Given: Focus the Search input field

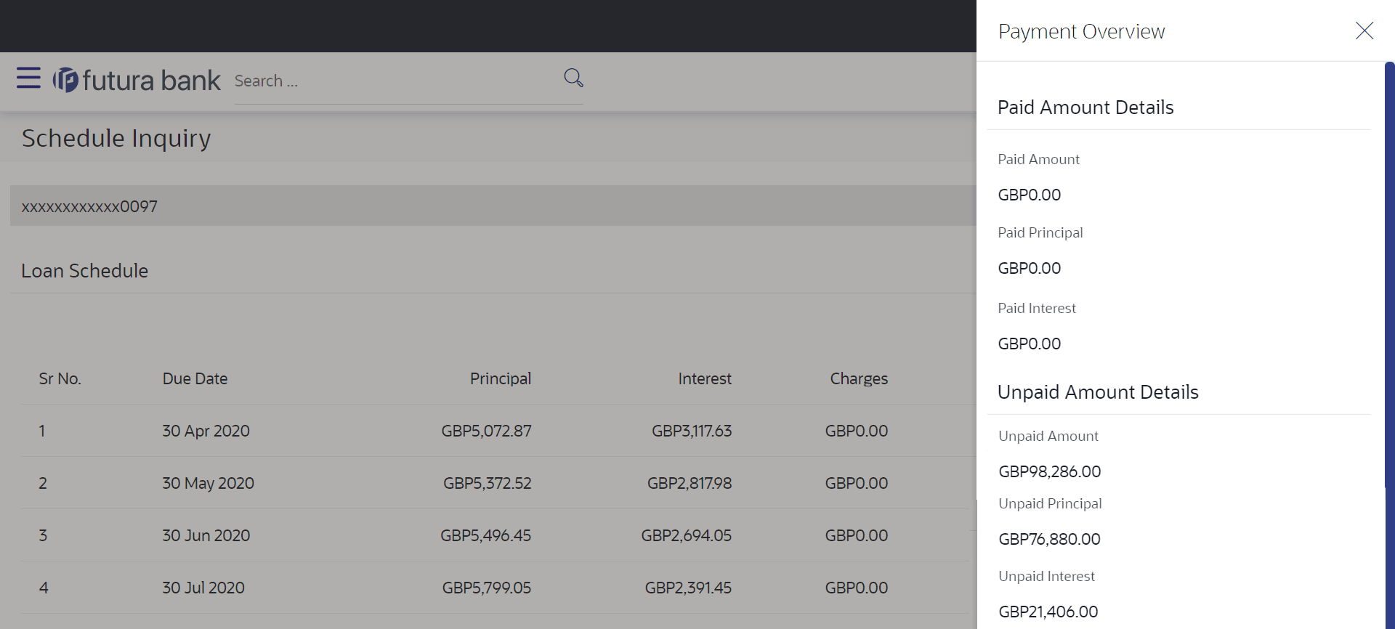Looking at the screenshot, I should [x=392, y=81].
